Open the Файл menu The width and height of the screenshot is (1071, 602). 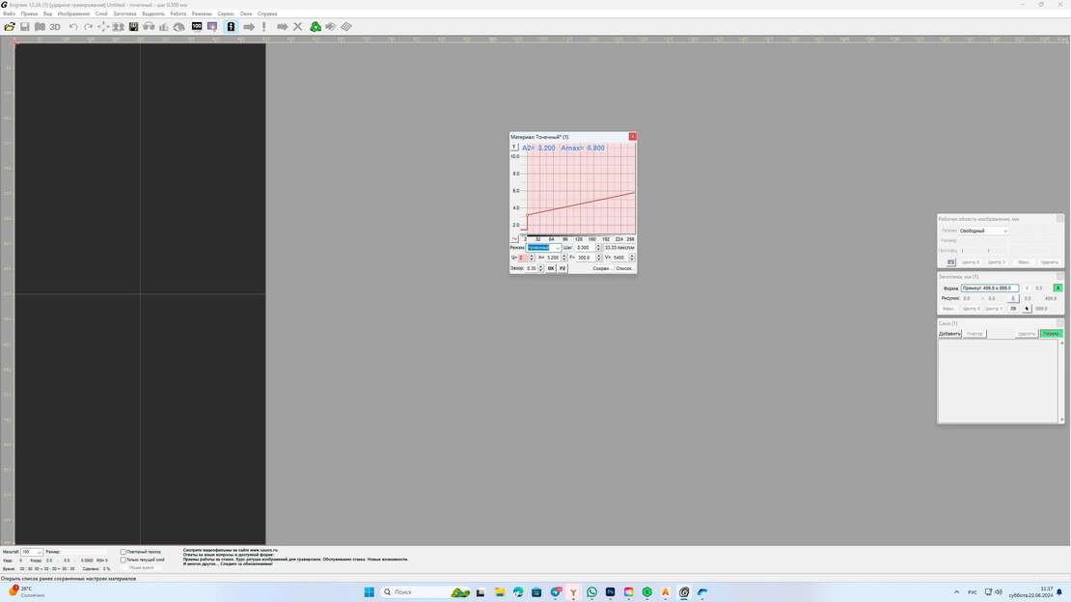9,14
